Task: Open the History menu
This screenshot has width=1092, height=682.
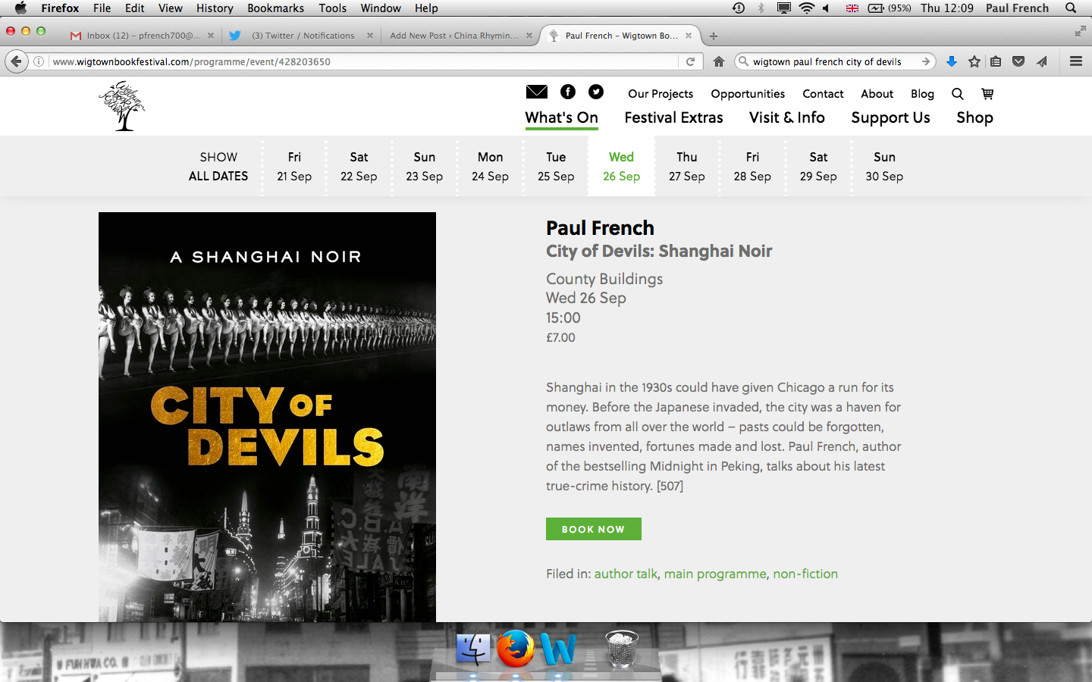Action: [x=215, y=8]
